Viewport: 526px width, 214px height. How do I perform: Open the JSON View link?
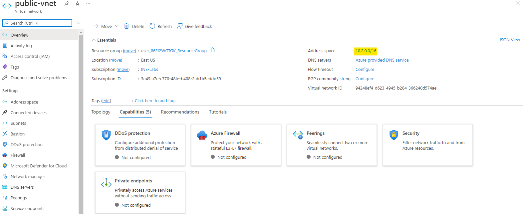pos(509,40)
